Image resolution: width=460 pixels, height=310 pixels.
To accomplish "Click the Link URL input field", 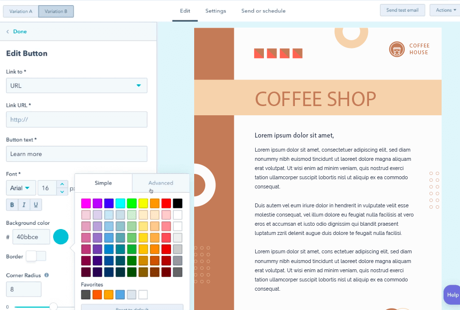I will point(77,120).
